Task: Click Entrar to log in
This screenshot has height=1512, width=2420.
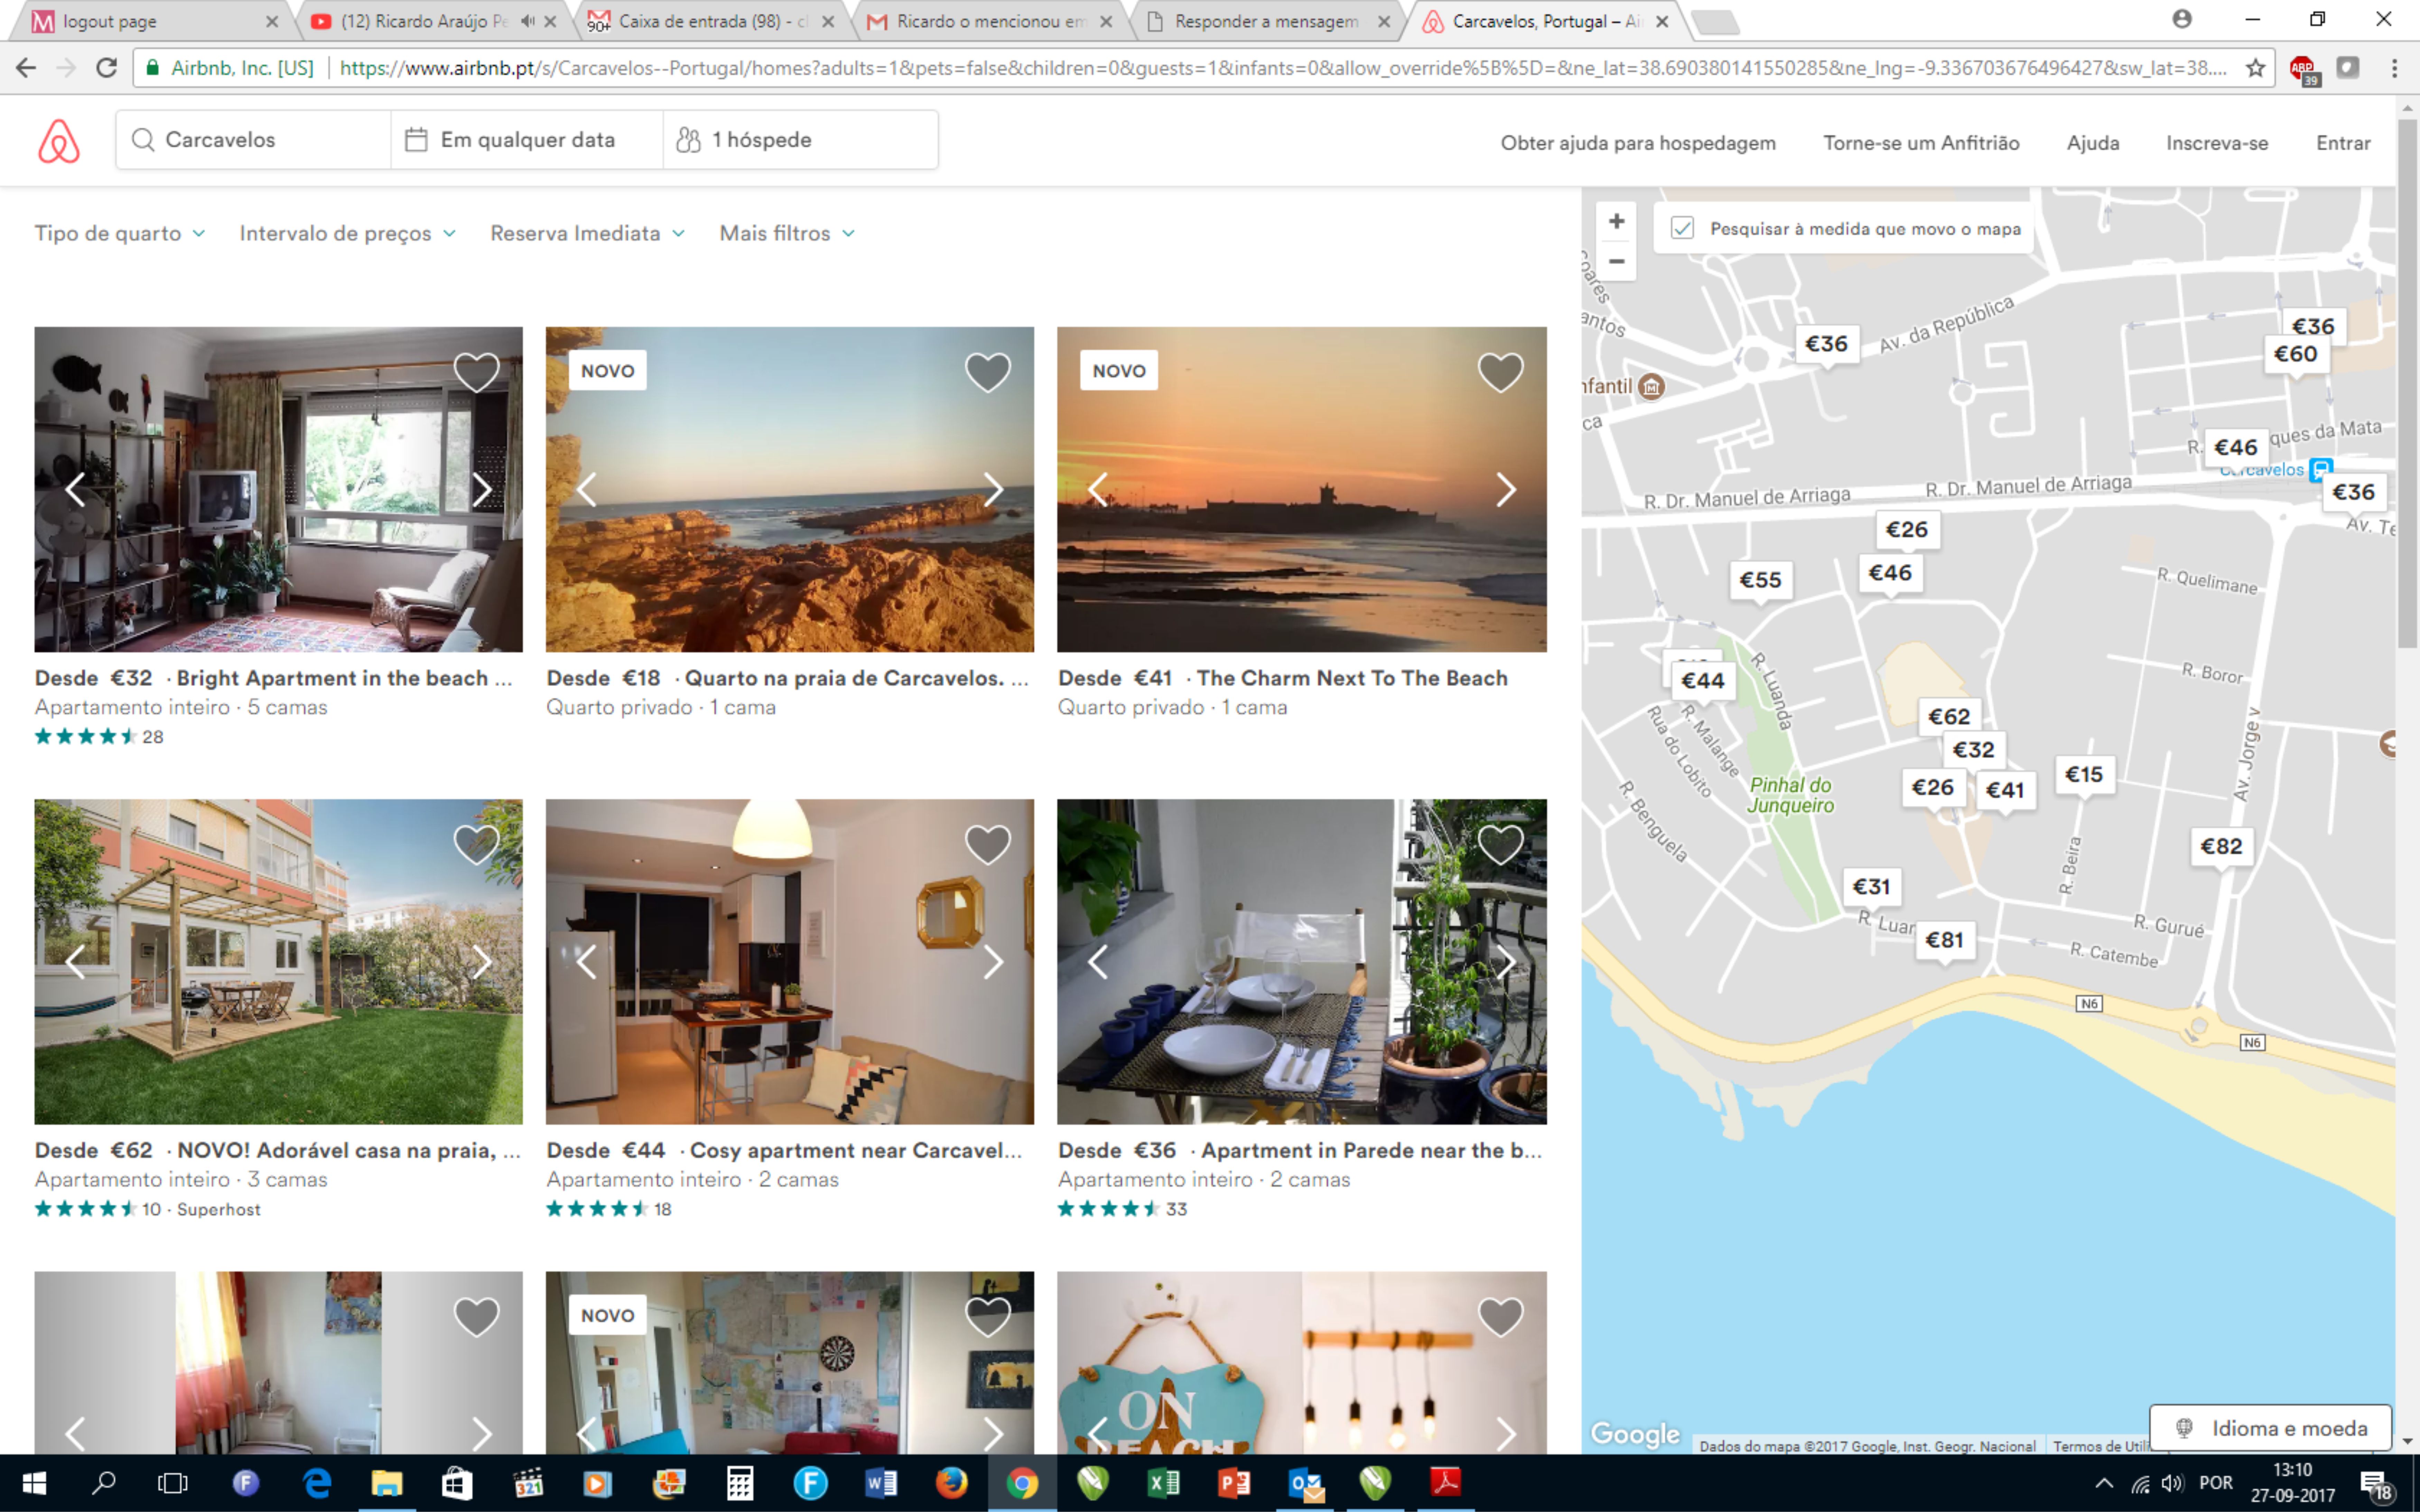Action: [2343, 143]
